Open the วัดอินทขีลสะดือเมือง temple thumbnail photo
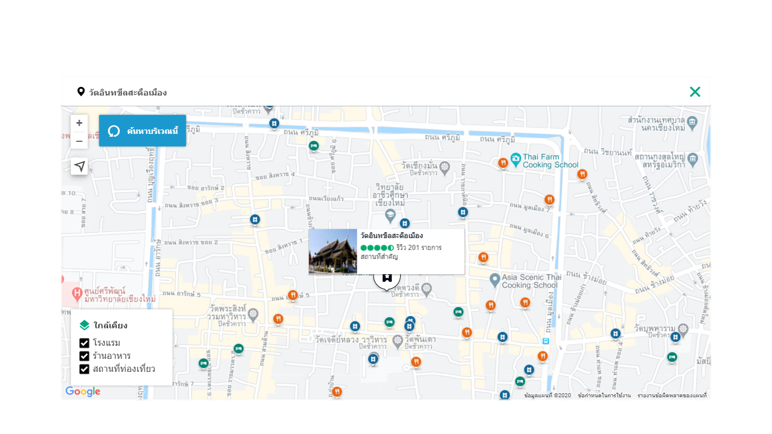Image resolution: width=772 pixels, height=434 pixels. 333,251
